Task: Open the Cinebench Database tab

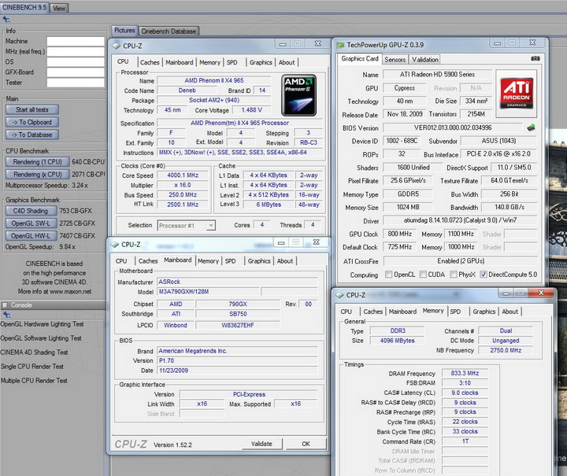Action: (x=169, y=31)
